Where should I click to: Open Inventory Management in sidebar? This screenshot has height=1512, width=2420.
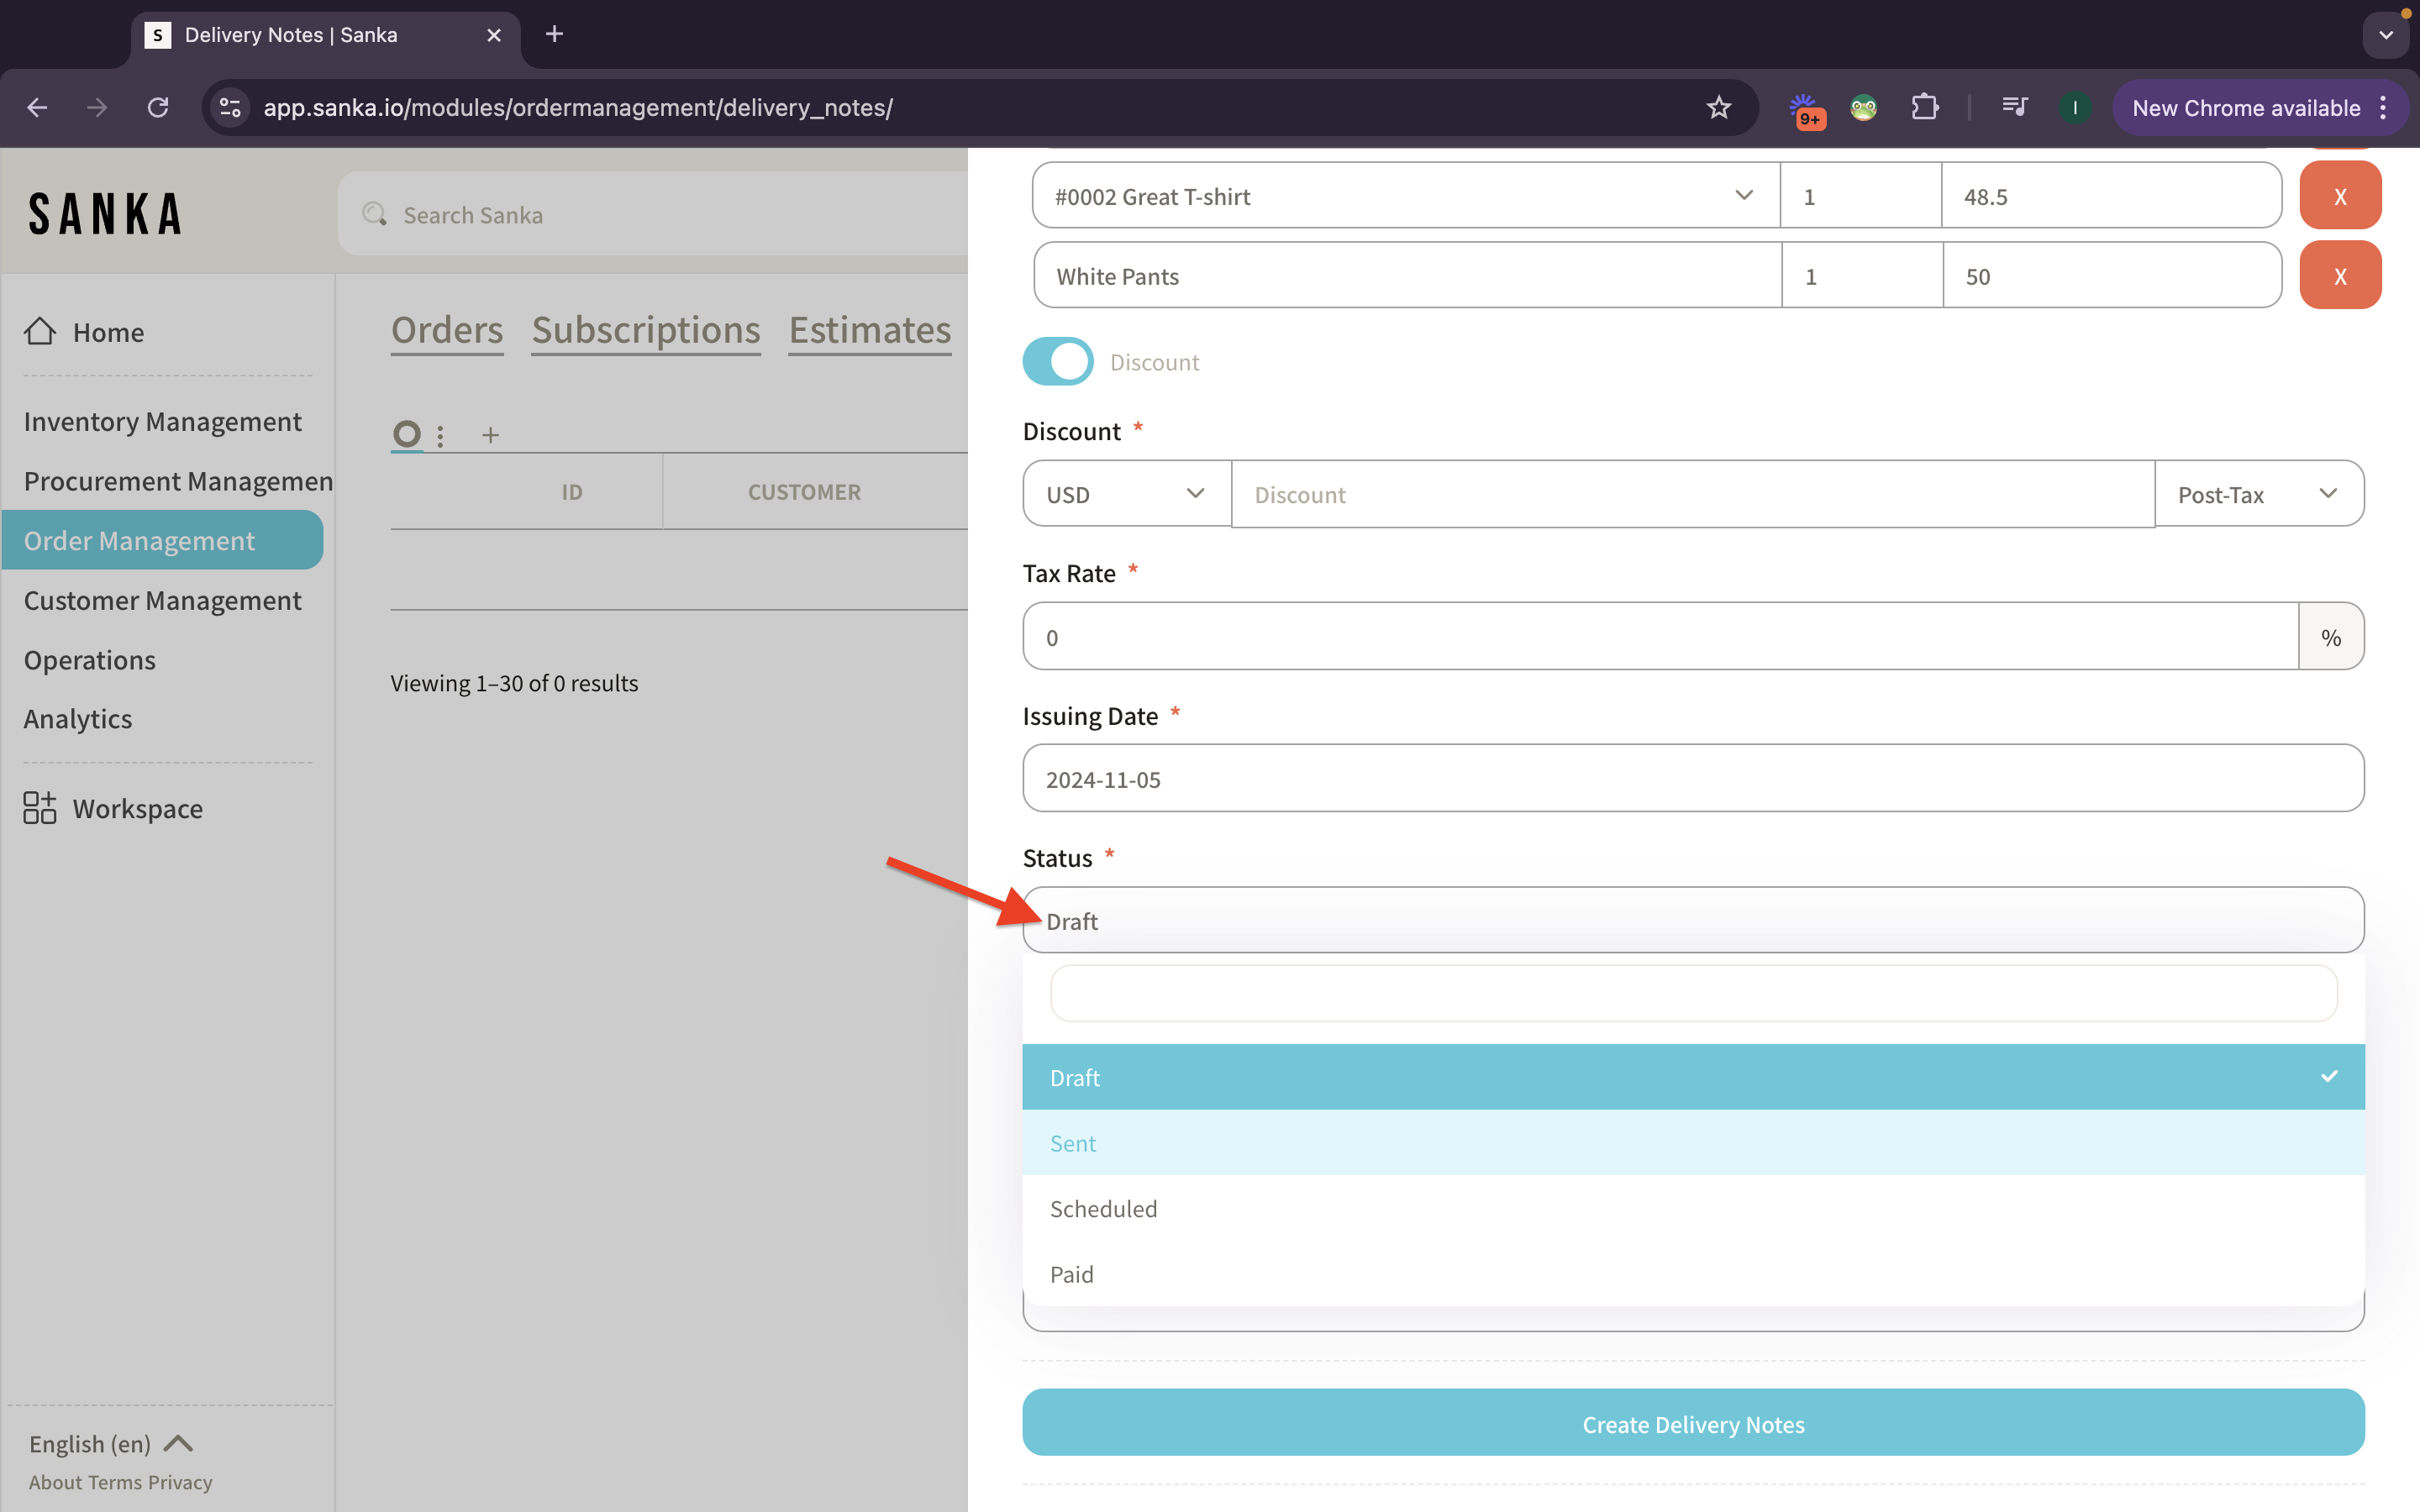[x=162, y=422]
